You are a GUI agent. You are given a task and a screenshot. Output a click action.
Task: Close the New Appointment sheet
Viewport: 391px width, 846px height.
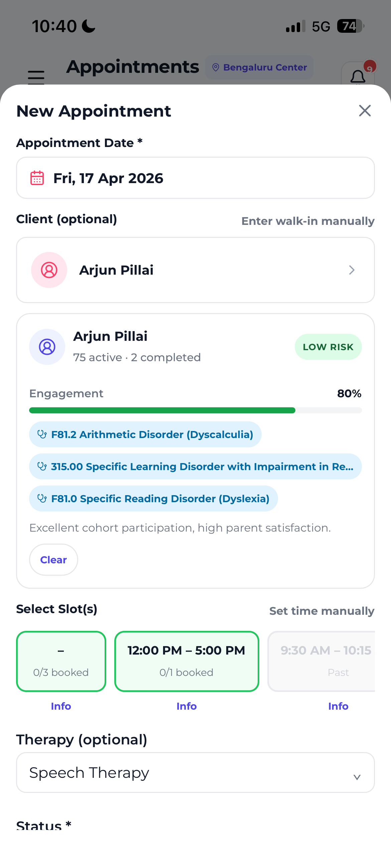[365, 111]
